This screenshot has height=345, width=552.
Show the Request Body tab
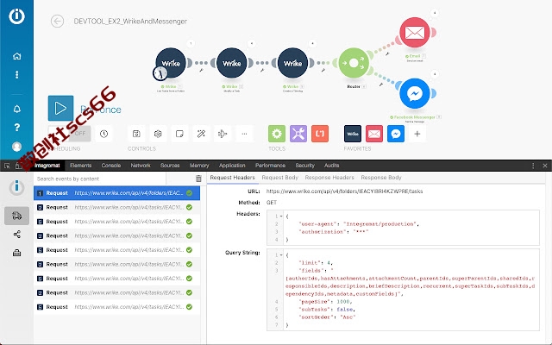279,178
